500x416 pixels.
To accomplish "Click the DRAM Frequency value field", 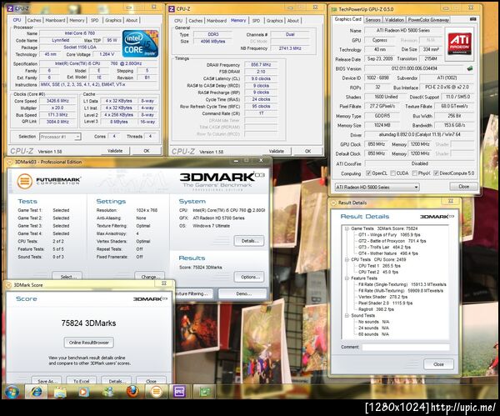I will [261, 64].
